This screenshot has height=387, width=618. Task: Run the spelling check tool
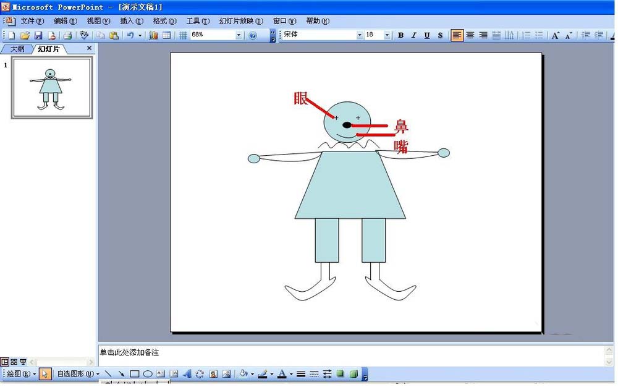pos(83,35)
